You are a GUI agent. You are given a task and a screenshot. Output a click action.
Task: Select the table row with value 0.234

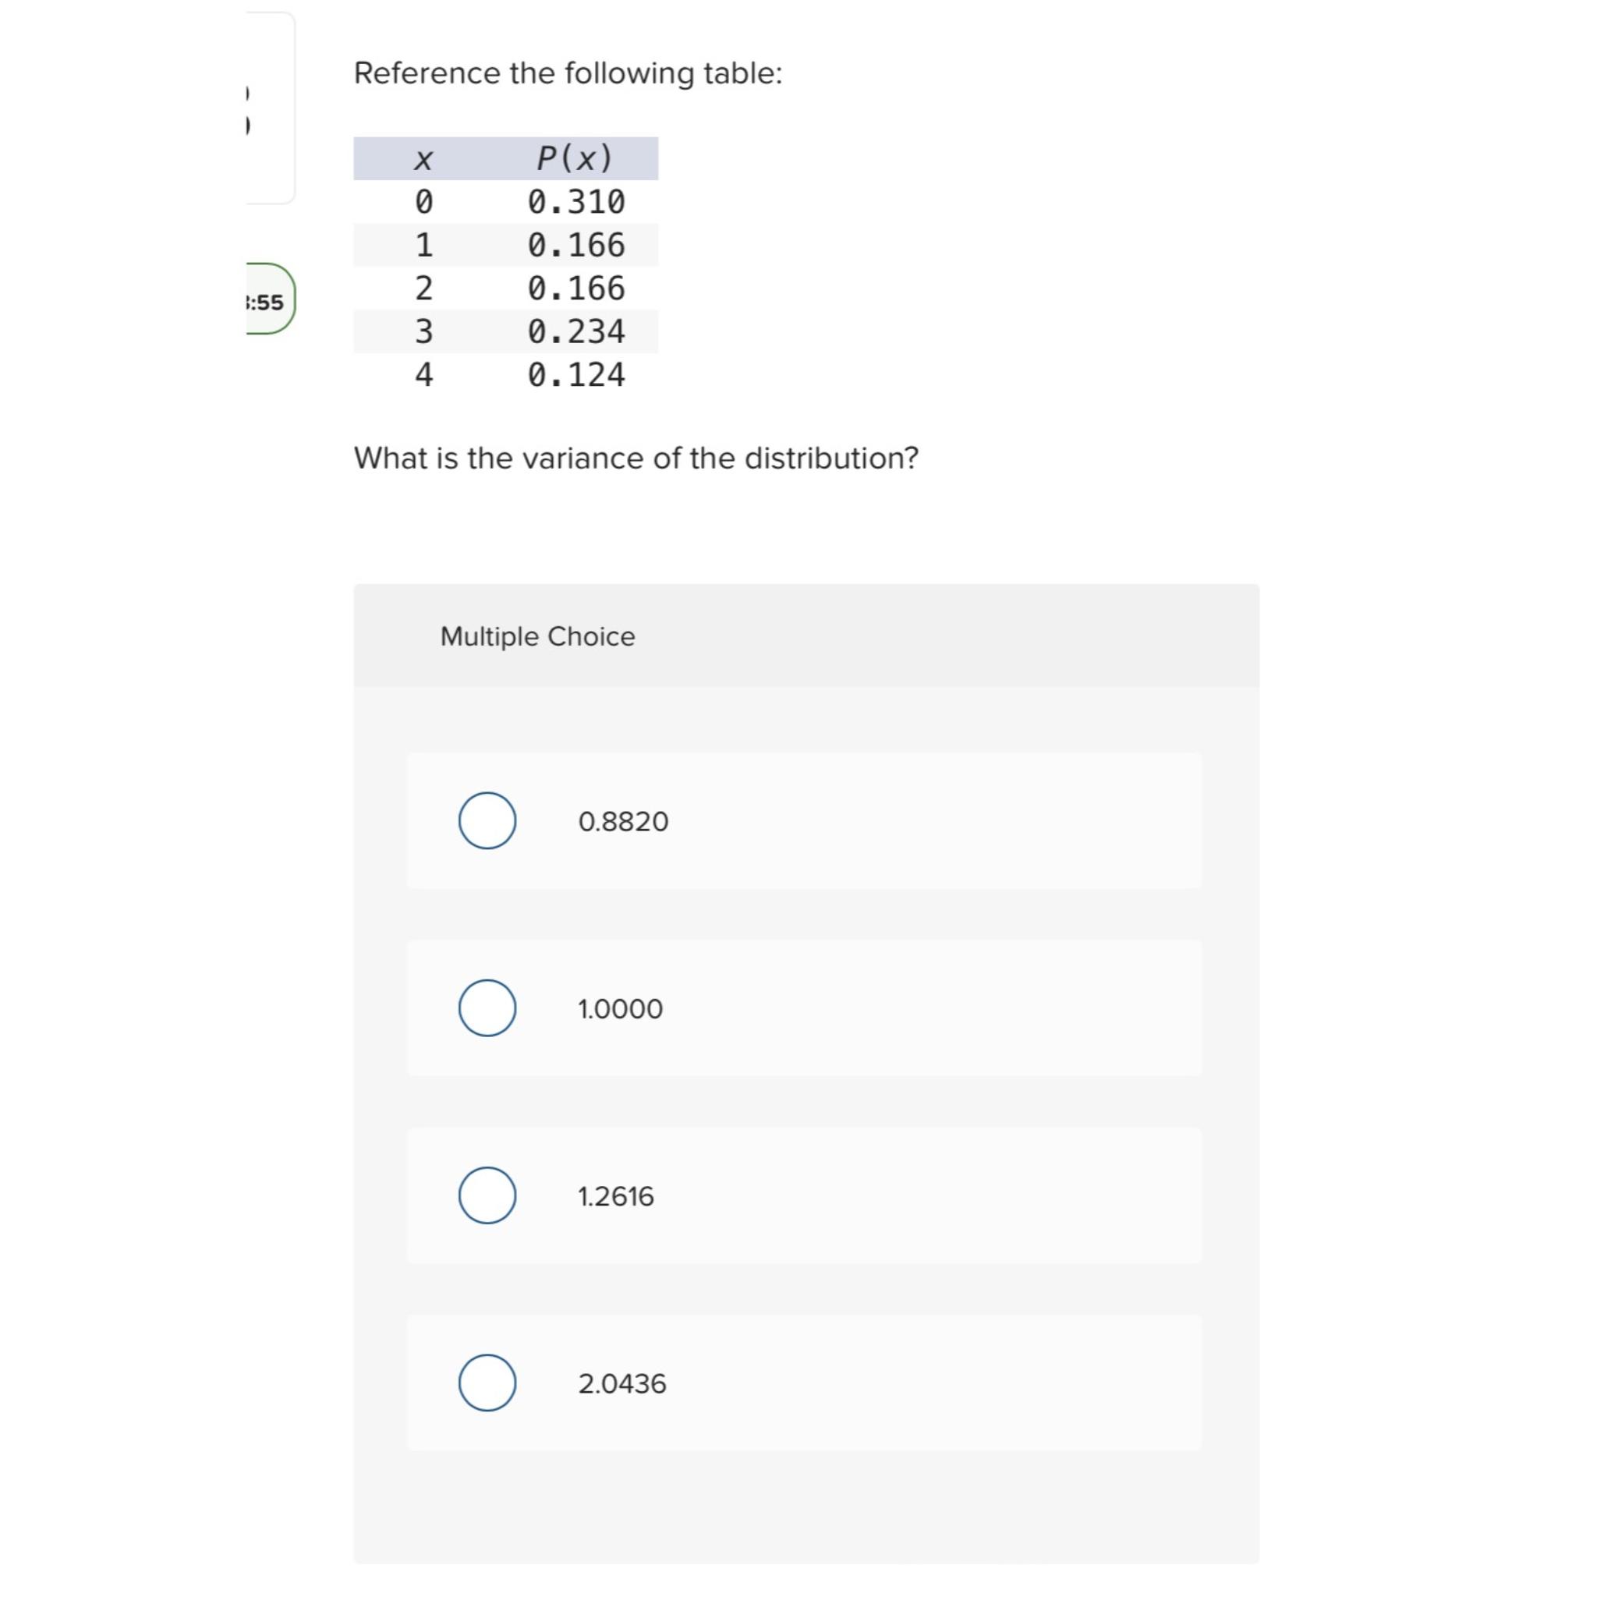tap(505, 331)
